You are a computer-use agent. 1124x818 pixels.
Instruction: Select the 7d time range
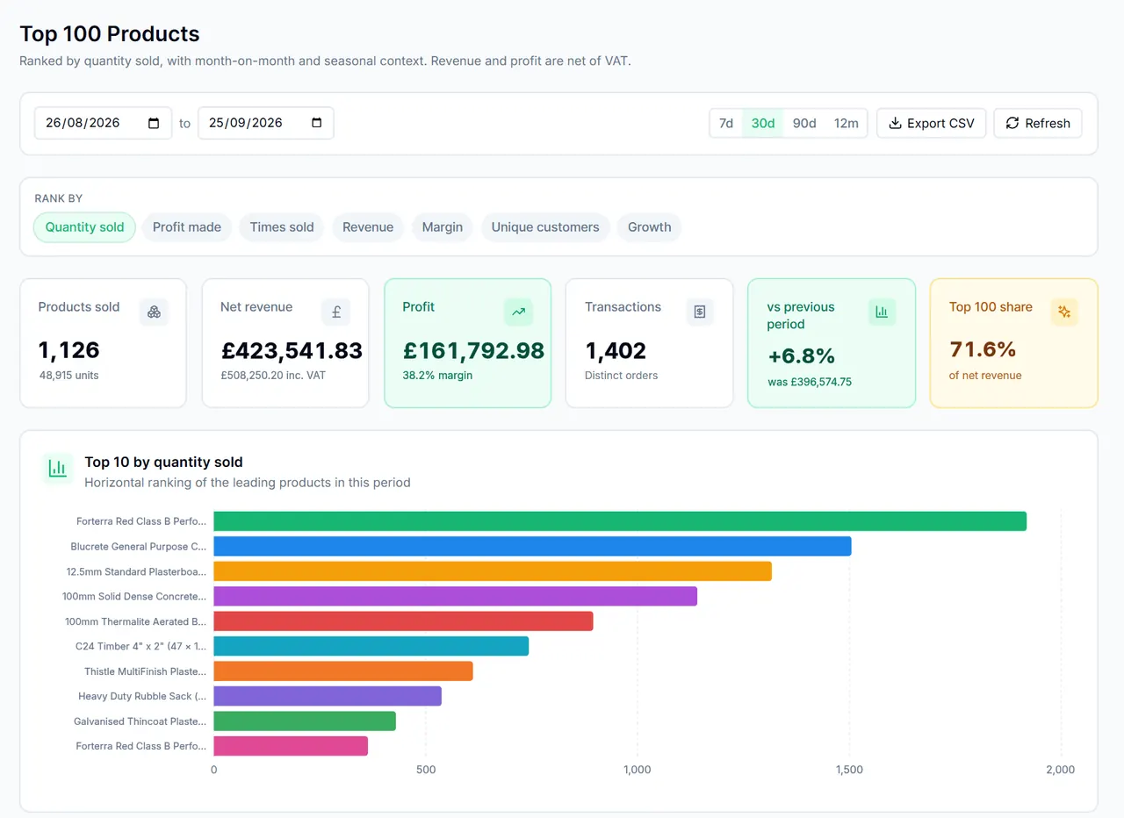(x=726, y=123)
